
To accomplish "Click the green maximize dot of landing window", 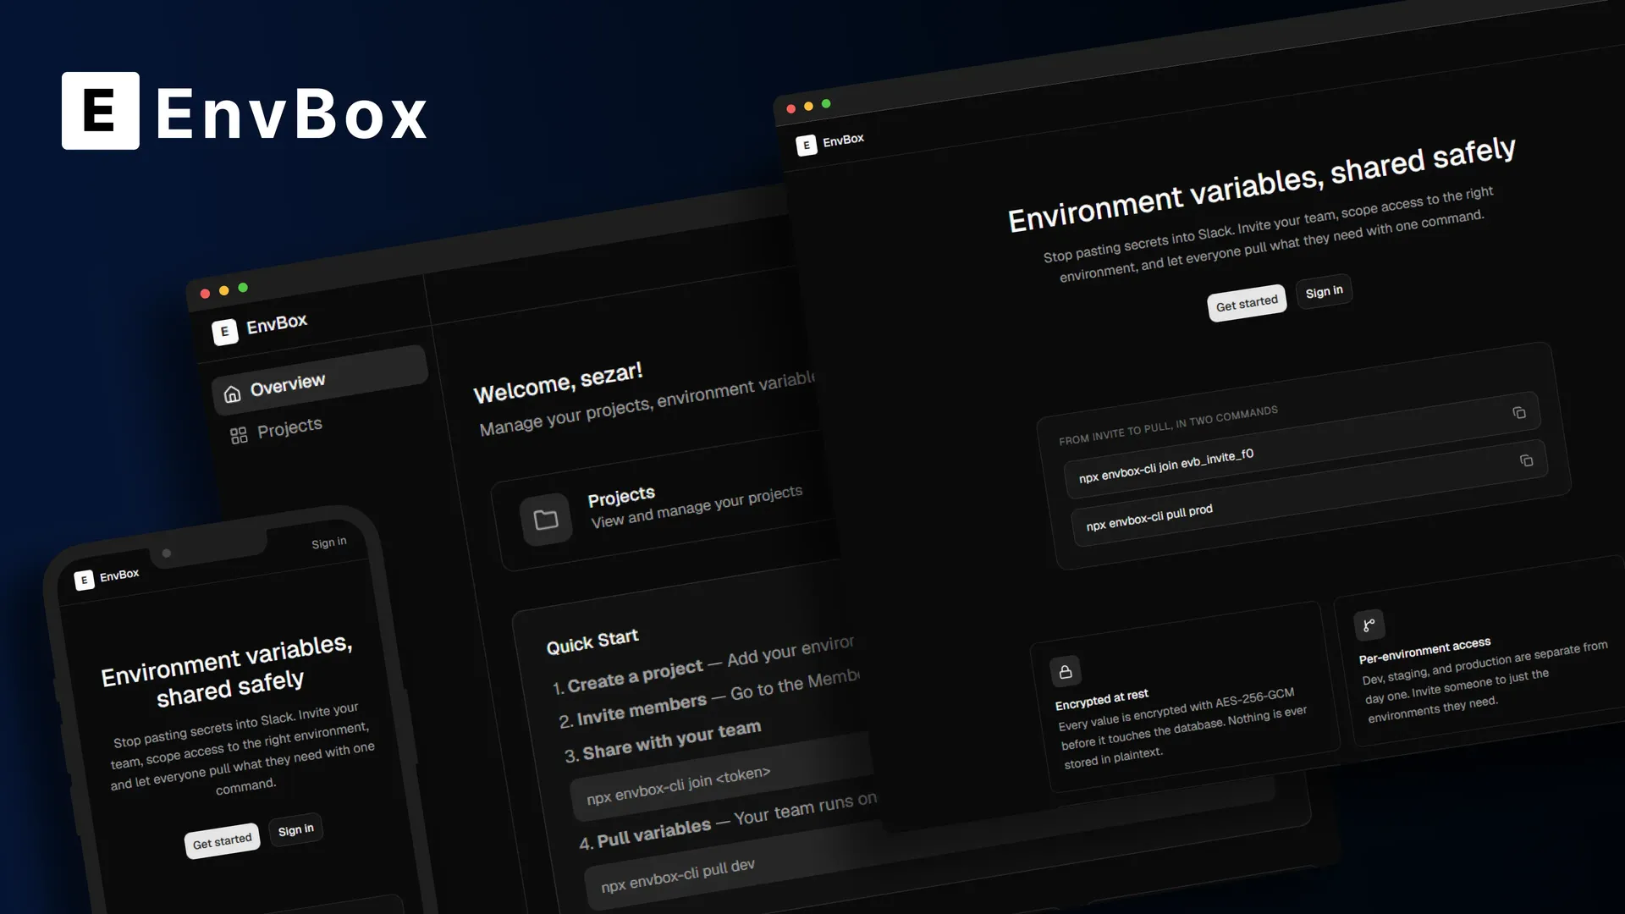I will (x=826, y=103).
